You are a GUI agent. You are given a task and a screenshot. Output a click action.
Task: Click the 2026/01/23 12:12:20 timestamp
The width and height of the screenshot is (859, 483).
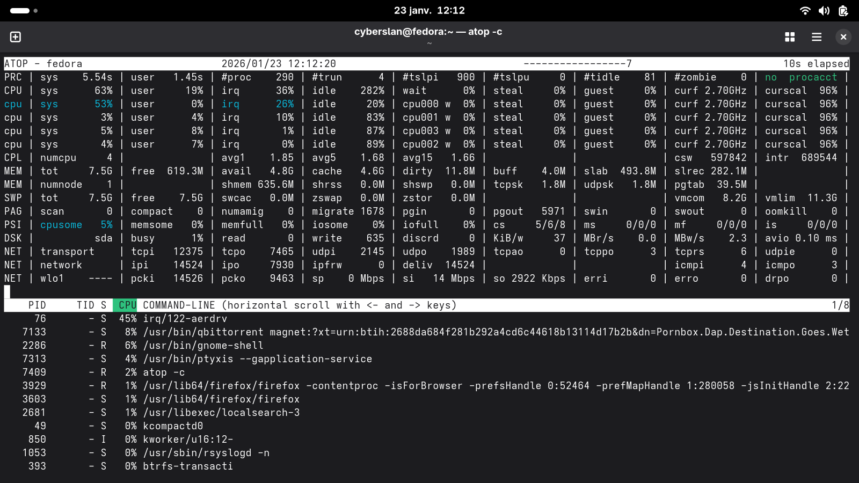pos(279,64)
